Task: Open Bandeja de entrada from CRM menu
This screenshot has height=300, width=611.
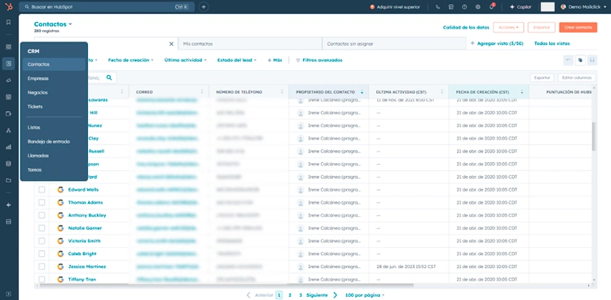Action: point(54,142)
